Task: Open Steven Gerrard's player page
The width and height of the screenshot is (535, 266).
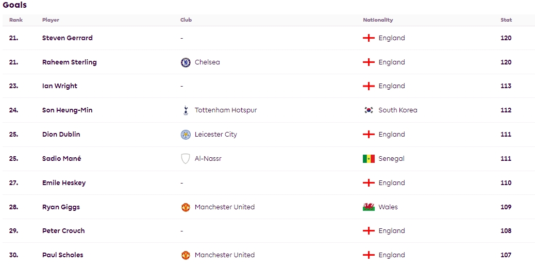Action: coord(67,38)
